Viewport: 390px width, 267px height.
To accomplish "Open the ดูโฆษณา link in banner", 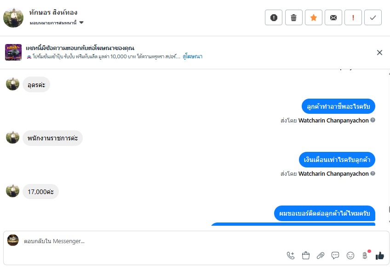I will coord(192,56).
